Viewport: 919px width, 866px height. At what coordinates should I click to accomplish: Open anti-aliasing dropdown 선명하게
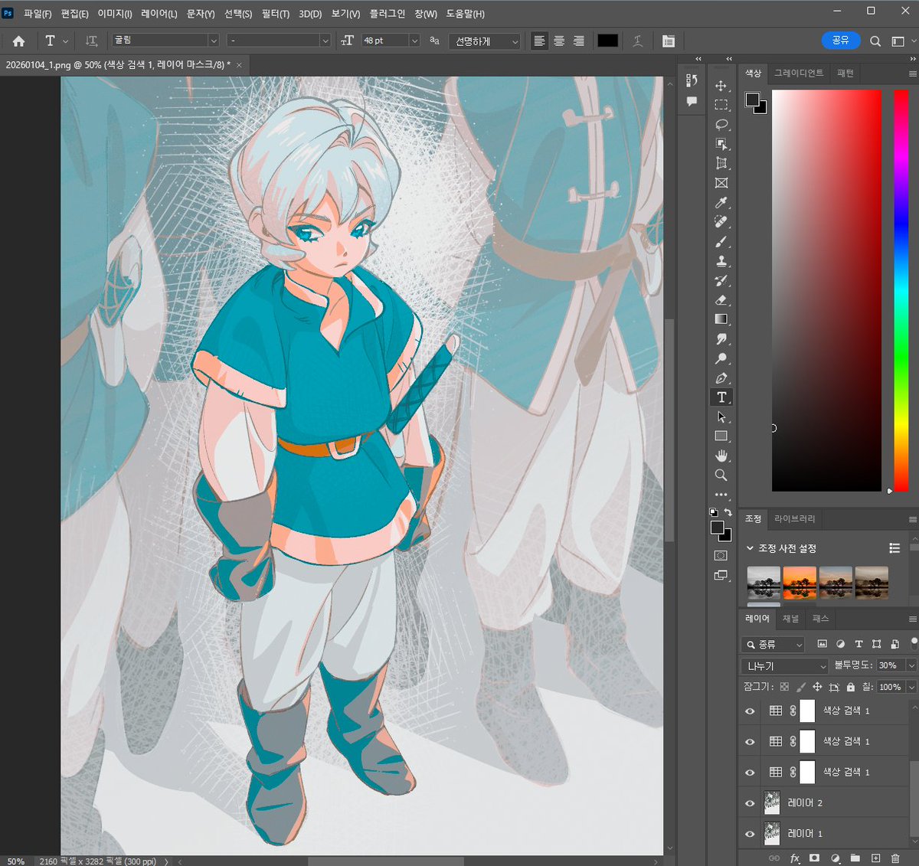[485, 41]
